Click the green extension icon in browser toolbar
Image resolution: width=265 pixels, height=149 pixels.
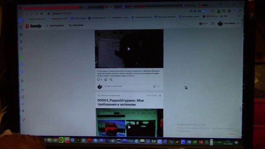(219, 11)
